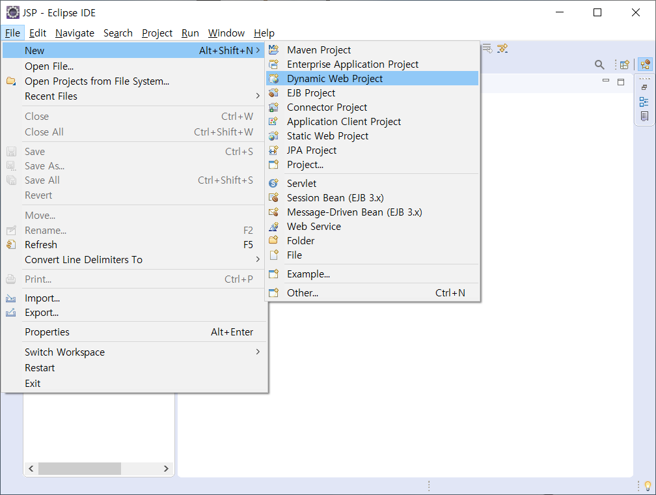Click the Message-Driven Bean icon
This screenshot has height=495, width=656.
pyautogui.click(x=273, y=212)
